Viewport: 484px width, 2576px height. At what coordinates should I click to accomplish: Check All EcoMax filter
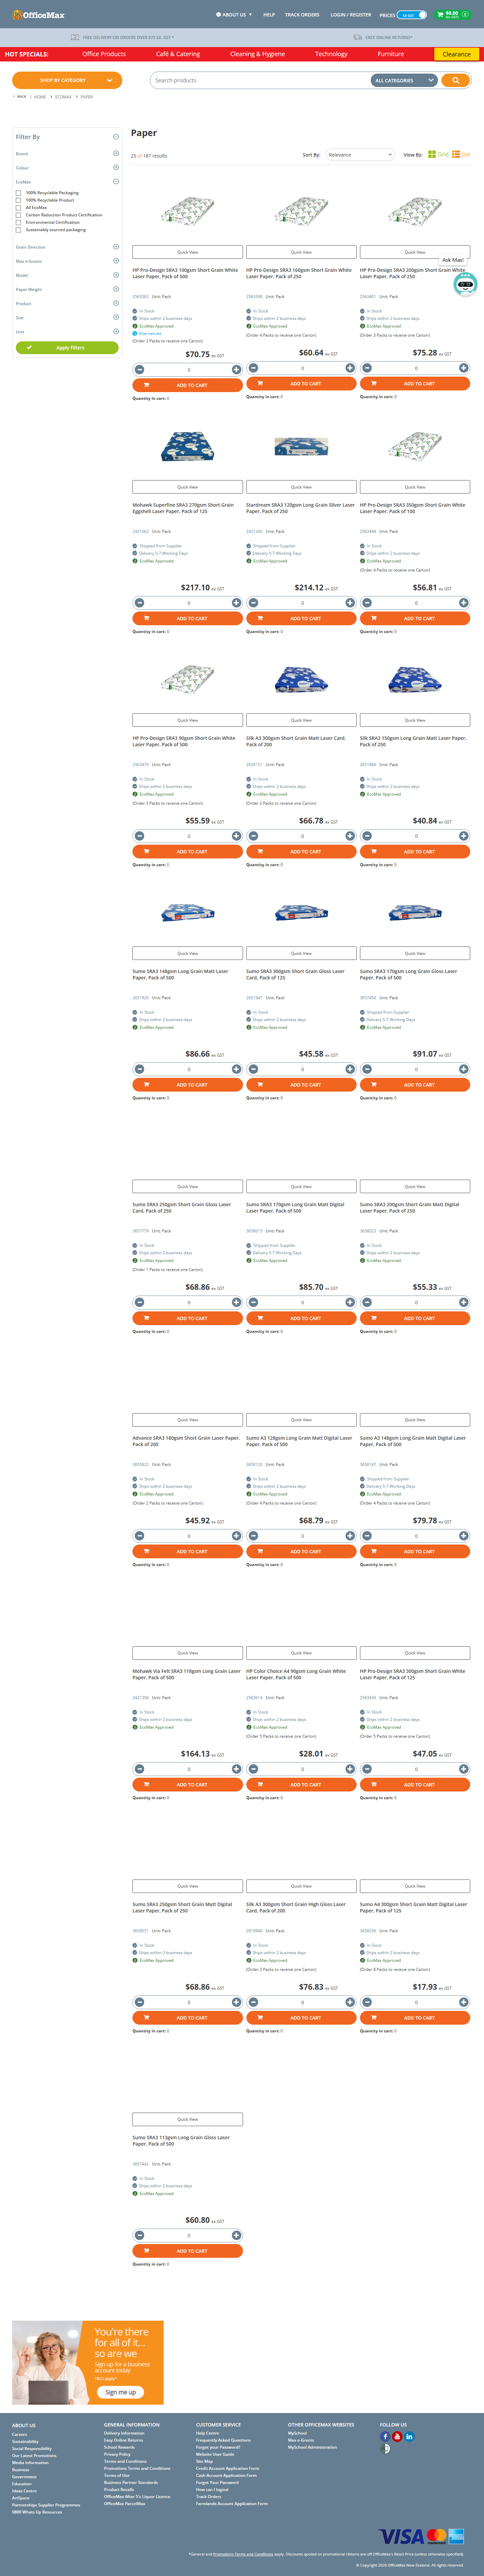(x=18, y=208)
